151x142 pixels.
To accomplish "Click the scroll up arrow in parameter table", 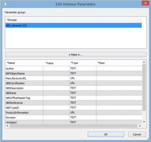I will click(144, 62).
